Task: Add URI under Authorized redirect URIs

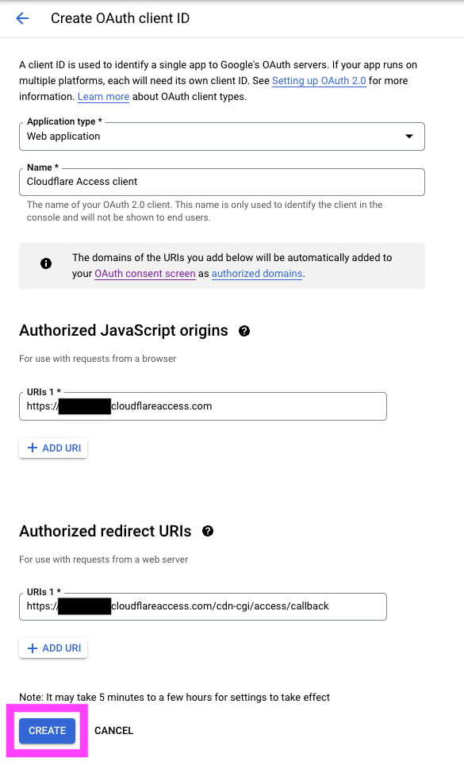Action: click(53, 648)
